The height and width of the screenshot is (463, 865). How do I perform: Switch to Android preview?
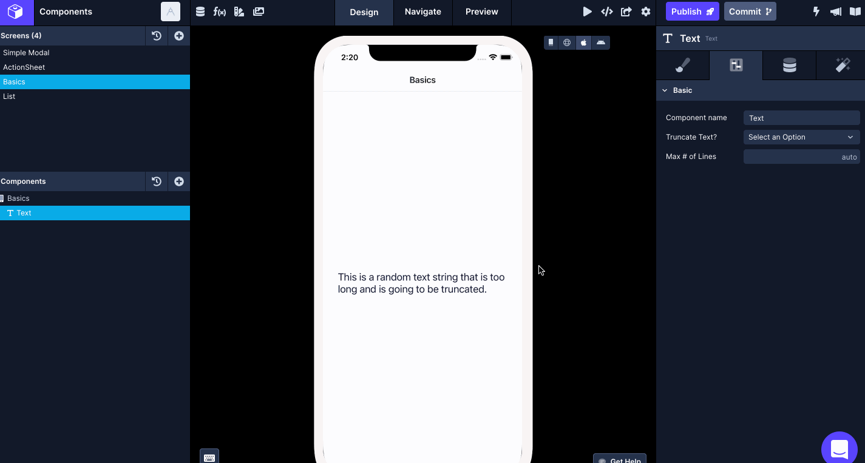(601, 42)
